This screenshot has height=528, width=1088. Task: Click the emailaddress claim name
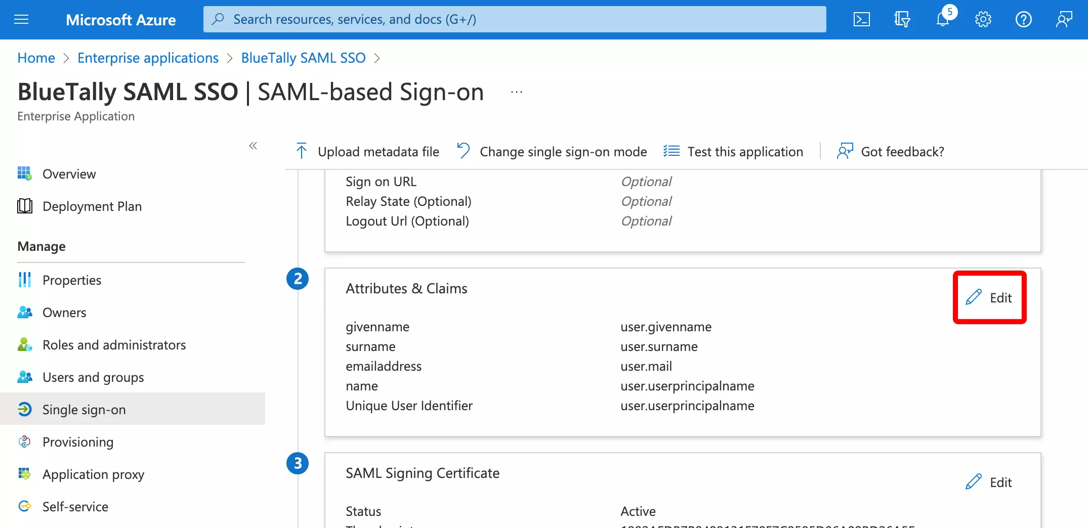click(x=384, y=366)
